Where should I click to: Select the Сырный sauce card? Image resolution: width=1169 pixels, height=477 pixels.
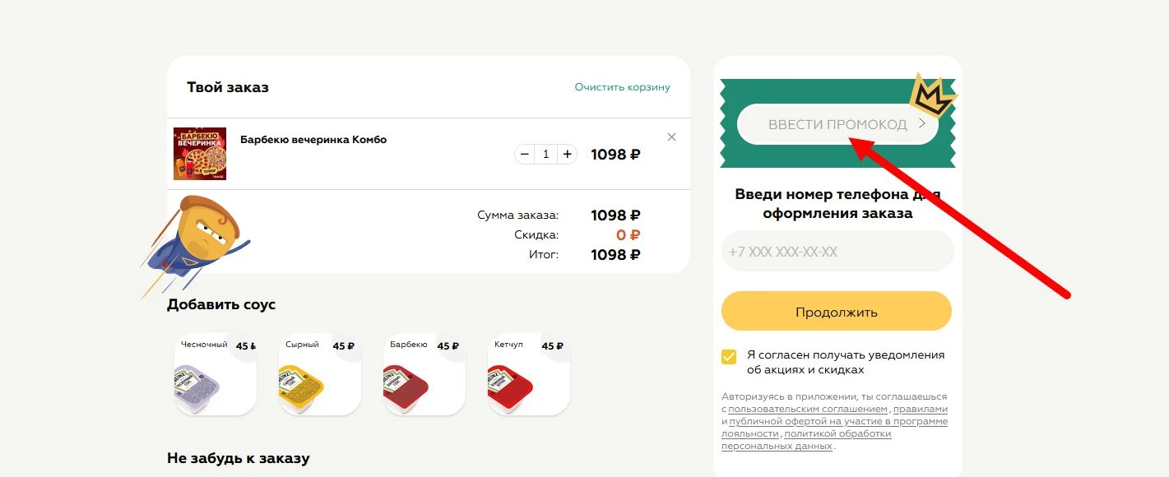pyautogui.click(x=318, y=374)
